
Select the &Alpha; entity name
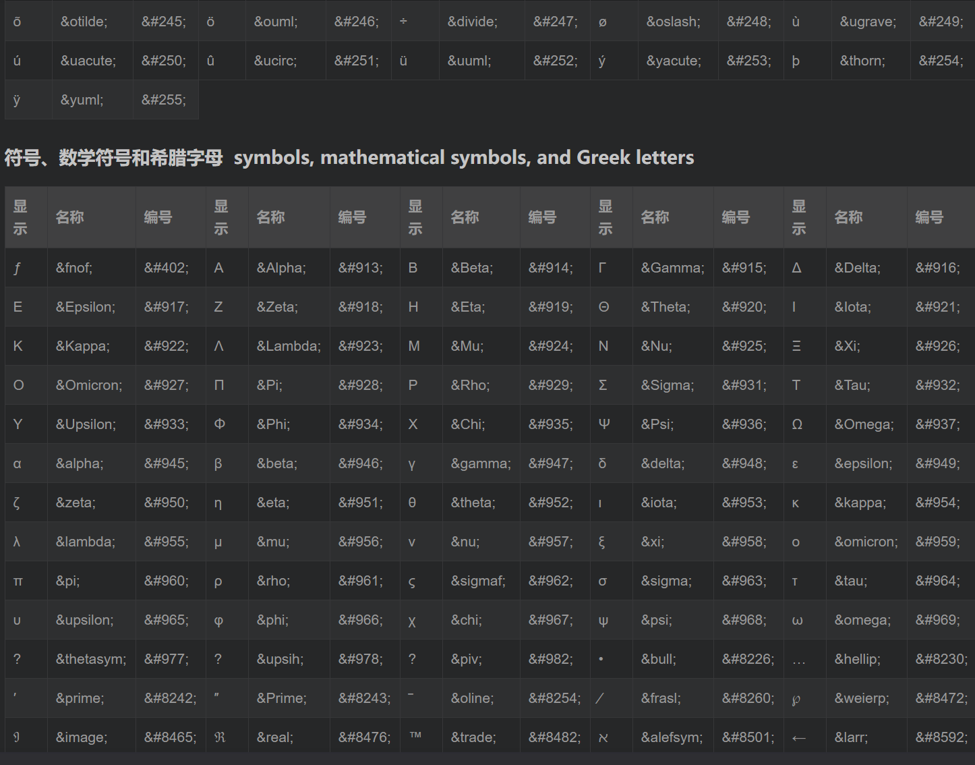pos(281,268)
